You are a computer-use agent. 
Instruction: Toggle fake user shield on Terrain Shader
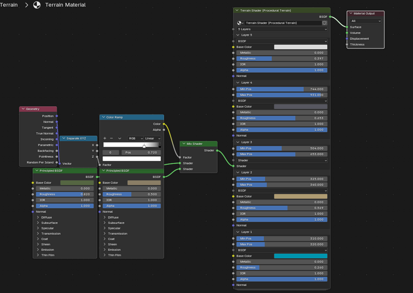[x=325, y=23]
